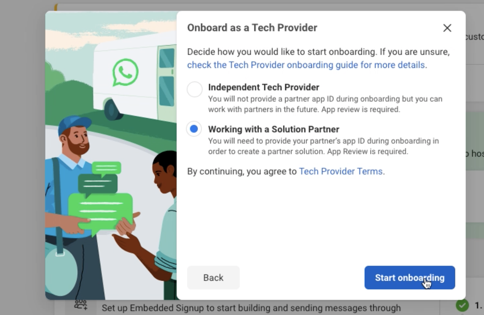Click the Working with a Solution Partner label
This screenshot has height=315, width=484.
point(274,129)
